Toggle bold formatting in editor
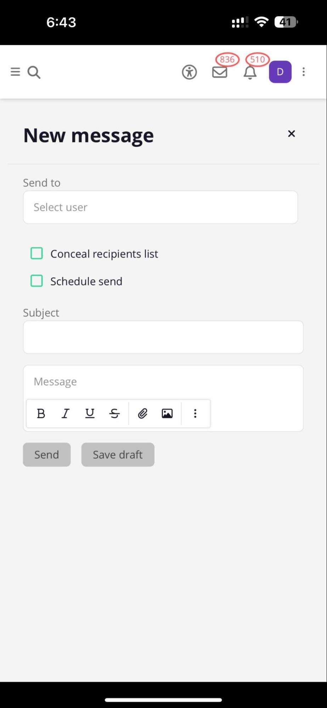Viewport: 327px width, 708px height. coord(41,413)
